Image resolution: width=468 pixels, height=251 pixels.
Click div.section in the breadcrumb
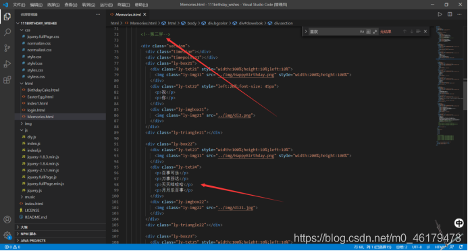coord(283,23)
